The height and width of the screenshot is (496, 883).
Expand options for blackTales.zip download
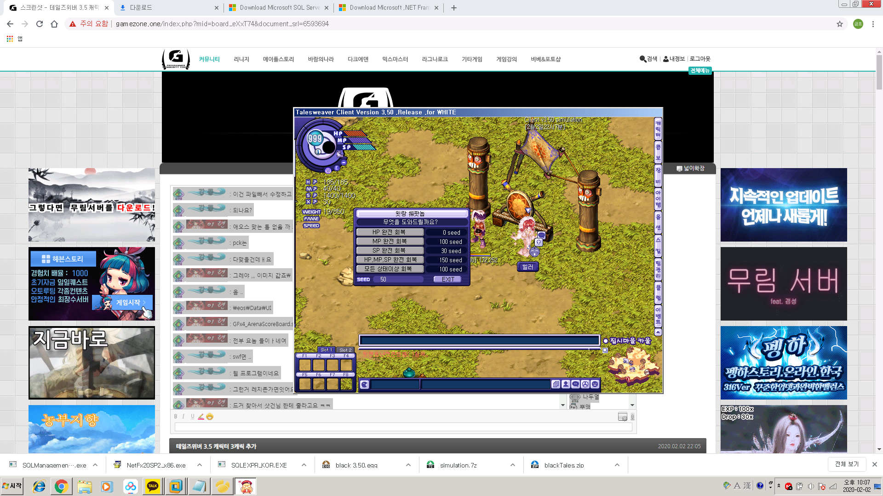617,465
